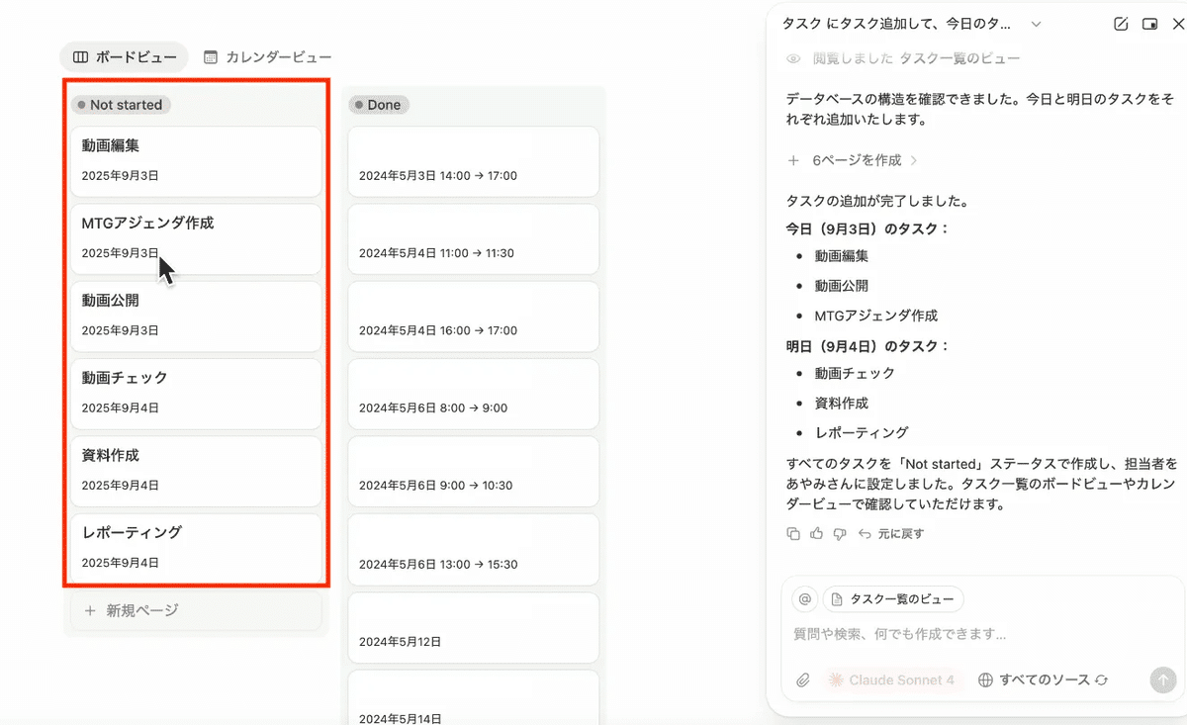Open the Claude Sonnet 4 model selector
1187x725 pixels.
891,680
